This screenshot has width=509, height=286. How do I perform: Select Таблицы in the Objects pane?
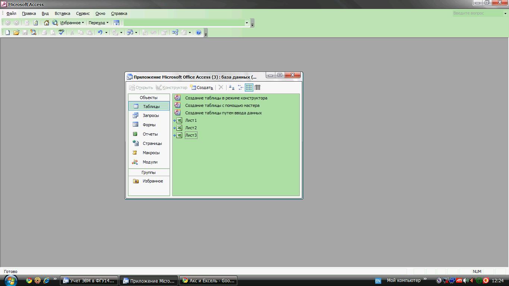[149, 106]
